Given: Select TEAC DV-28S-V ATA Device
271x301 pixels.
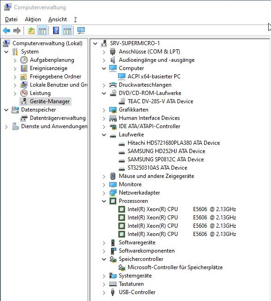Looking at the screenshot, I should pos(160,101).
